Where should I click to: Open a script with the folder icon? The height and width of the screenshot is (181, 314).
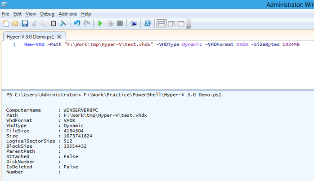(15, 23)
